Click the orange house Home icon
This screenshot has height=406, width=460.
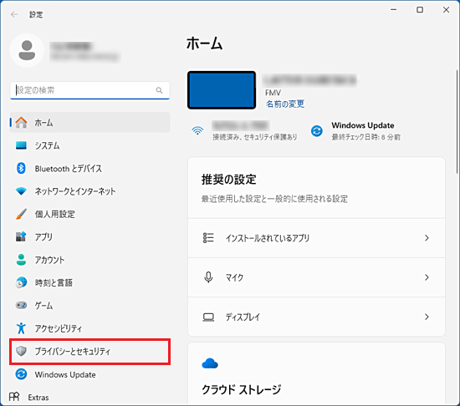coord(21,123)
